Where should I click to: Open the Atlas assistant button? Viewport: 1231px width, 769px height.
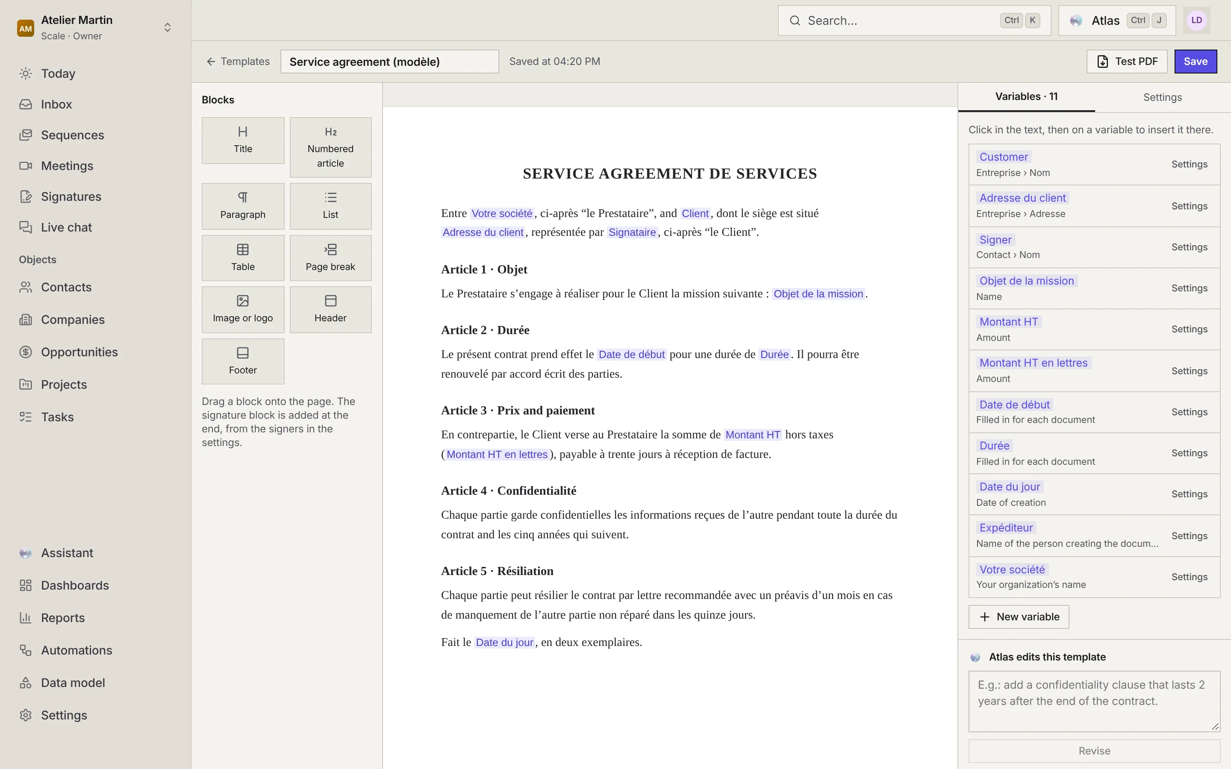point(1117,21)
